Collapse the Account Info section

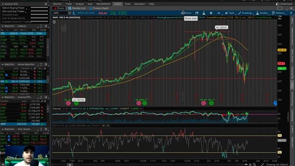tap(3, 4)
